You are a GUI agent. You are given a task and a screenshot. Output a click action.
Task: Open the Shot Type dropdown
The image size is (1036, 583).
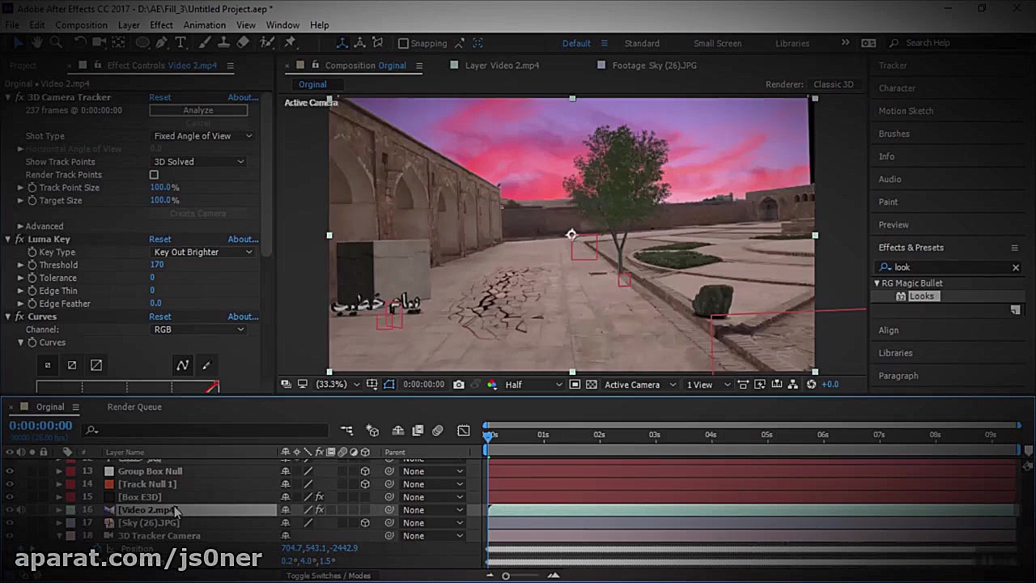[202, 136]
